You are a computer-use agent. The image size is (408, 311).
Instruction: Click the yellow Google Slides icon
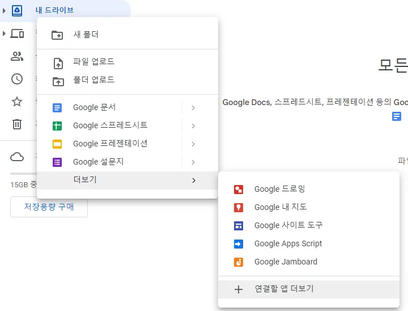57,144
